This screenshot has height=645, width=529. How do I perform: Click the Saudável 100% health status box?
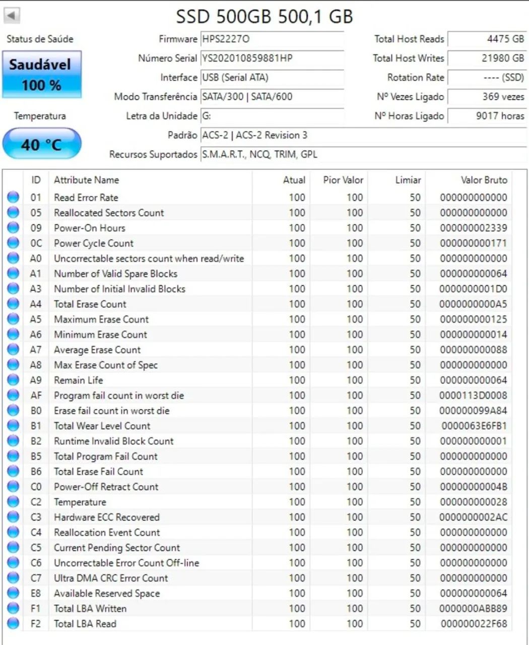[x=42, y=74]
